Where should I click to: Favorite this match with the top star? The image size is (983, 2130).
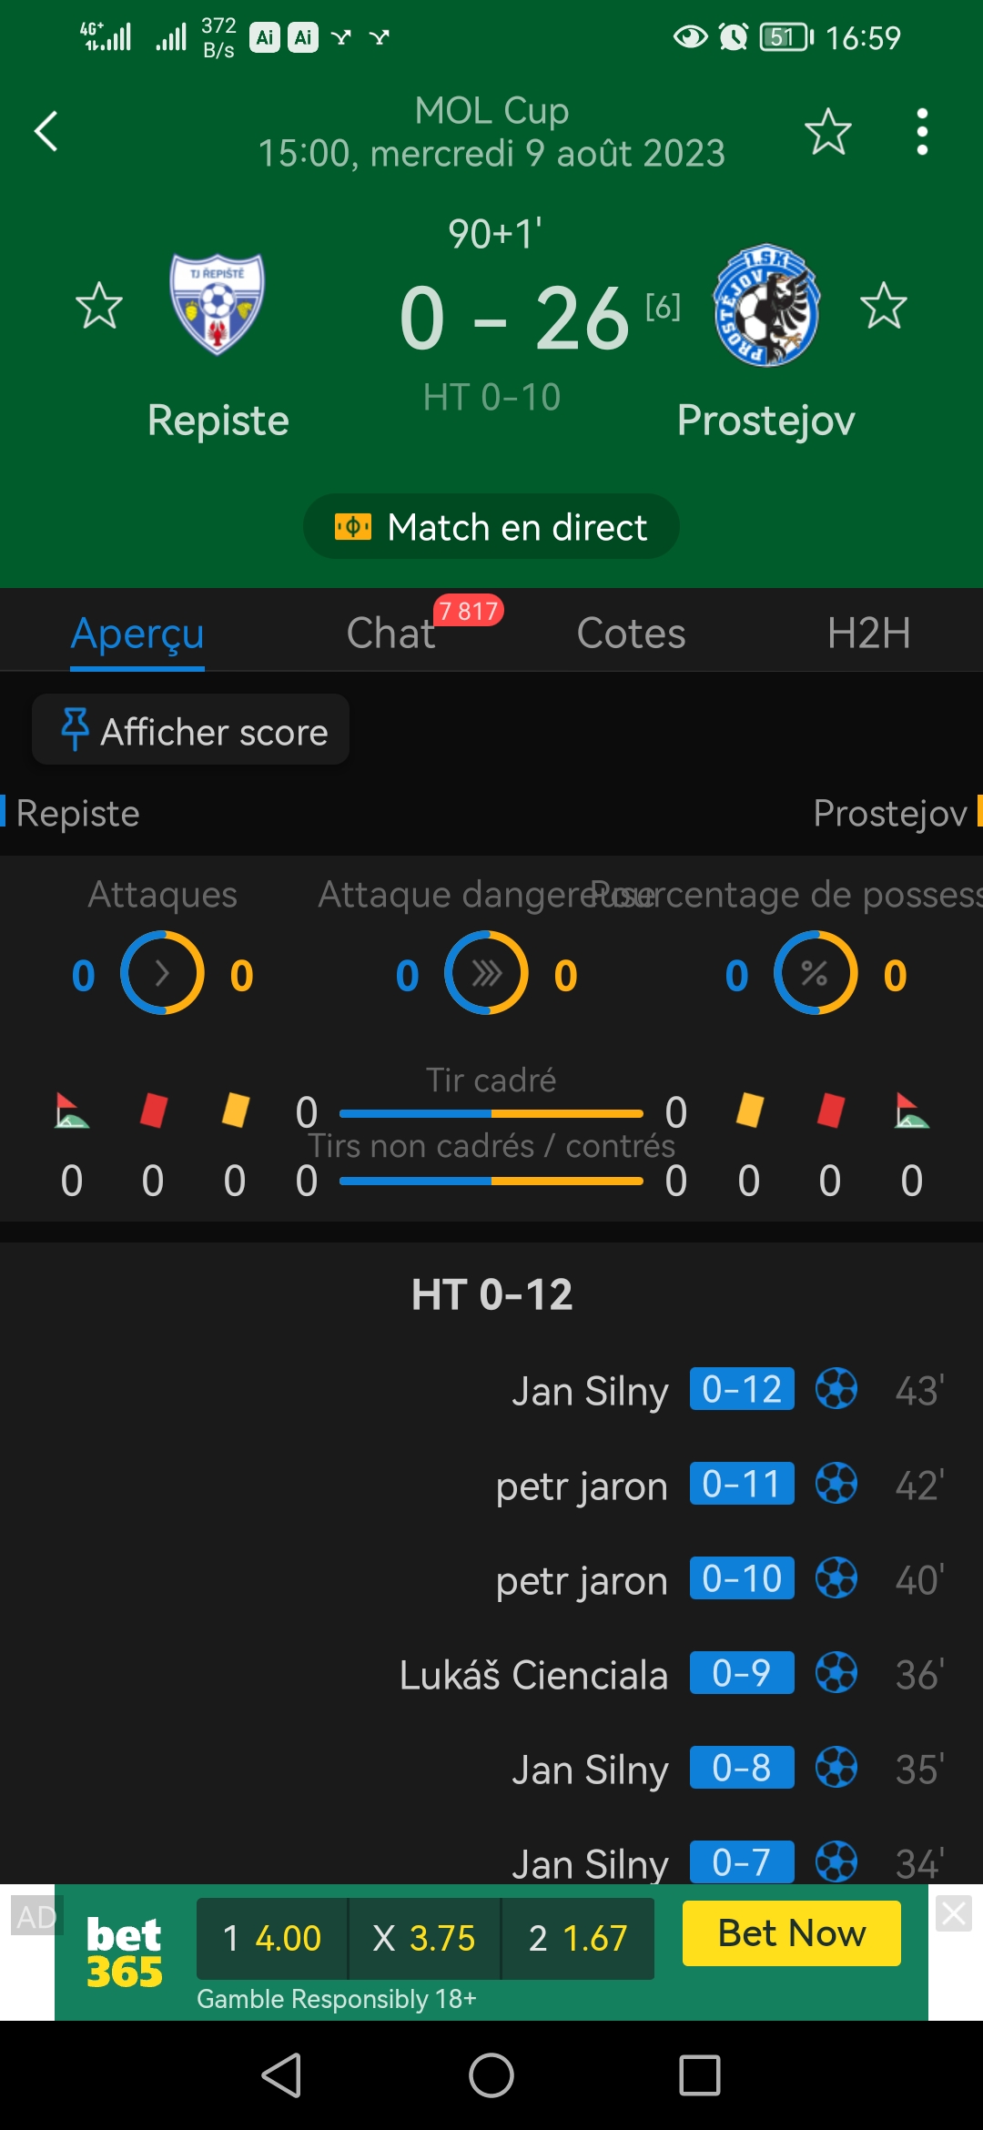coord(827,131)
